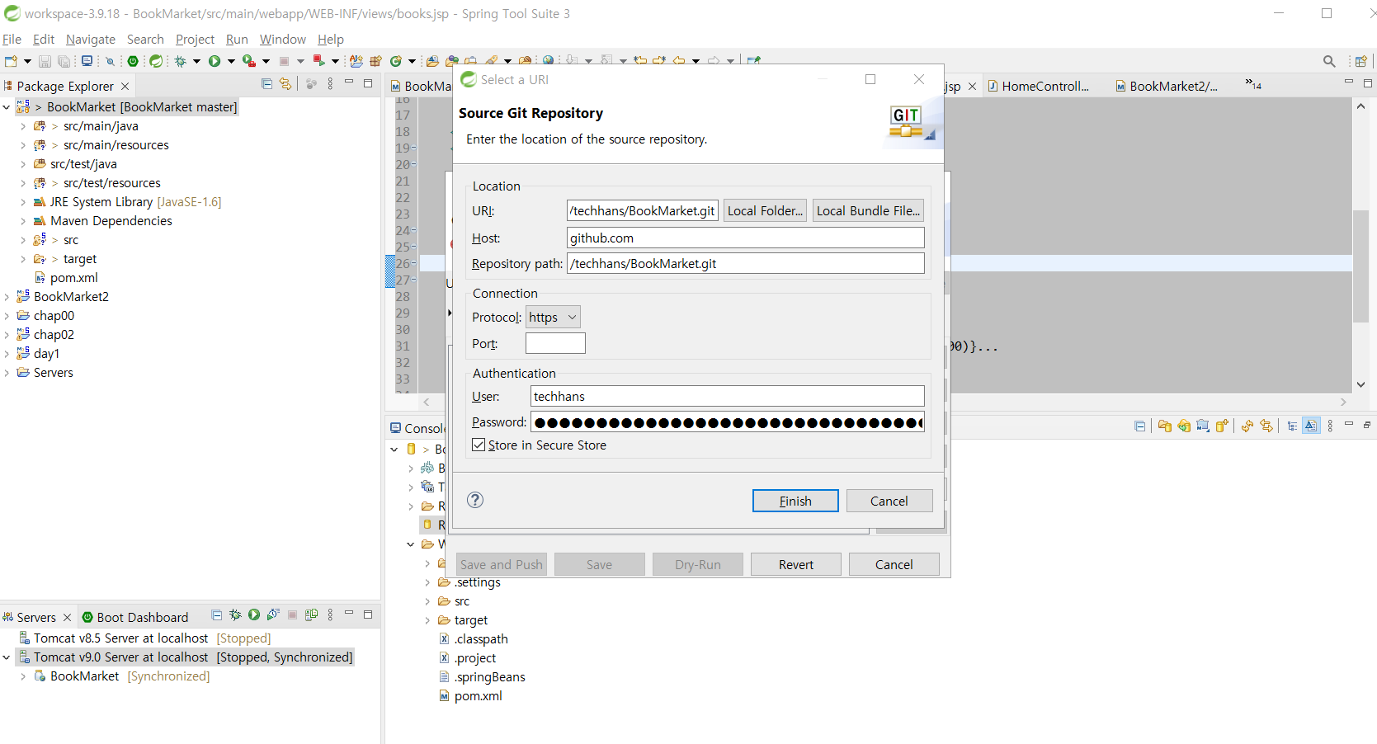Click the Debug bug icon in main toolbar
1377x744 pixels.
click(181, 61)
